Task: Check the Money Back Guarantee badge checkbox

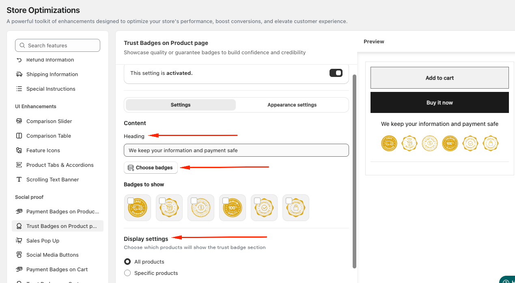Action: pyautogui.click(x=194, y=201)
